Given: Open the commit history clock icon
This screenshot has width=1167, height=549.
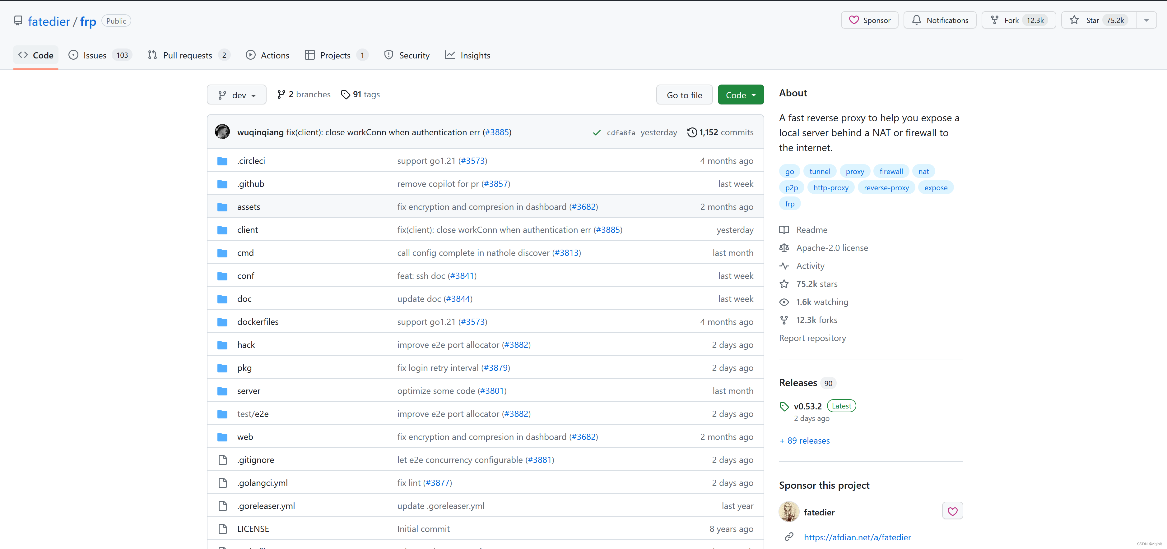Looking at the screenshot, I should [692, 132].
